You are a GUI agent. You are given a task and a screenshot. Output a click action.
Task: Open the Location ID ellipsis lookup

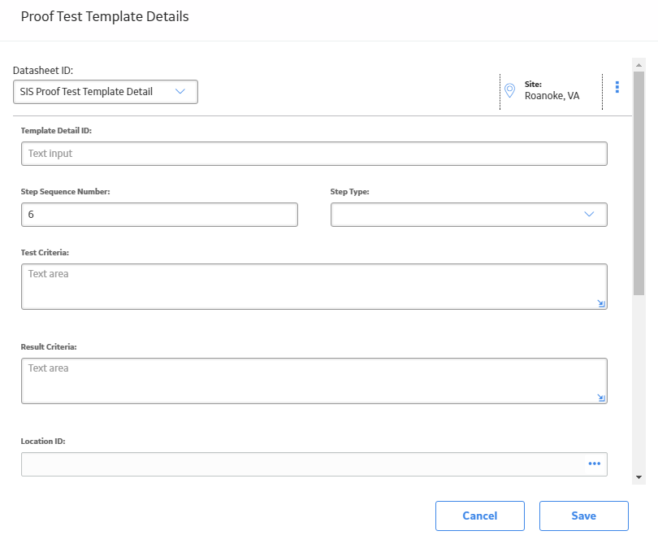pos(594,463)
